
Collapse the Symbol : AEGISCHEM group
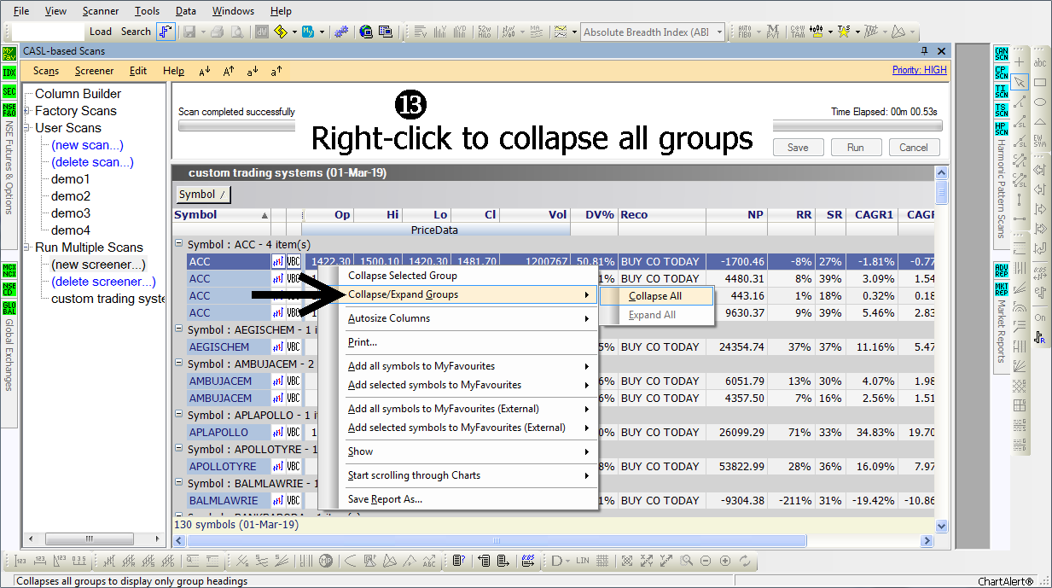click(x=179, y=329)
